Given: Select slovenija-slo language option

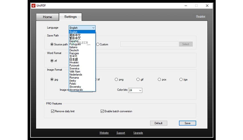Looking at the screenshot, I should coord(82,90).
